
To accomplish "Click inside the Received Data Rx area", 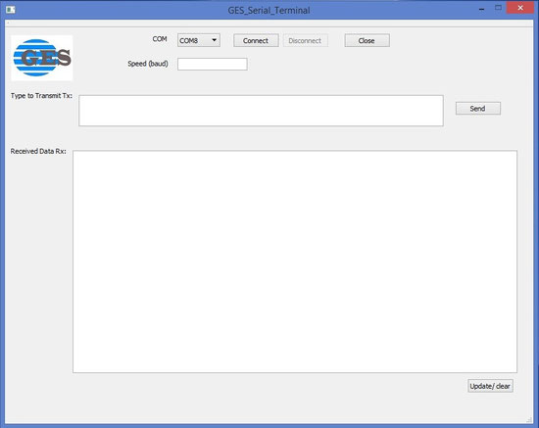I will click(295, 262).
